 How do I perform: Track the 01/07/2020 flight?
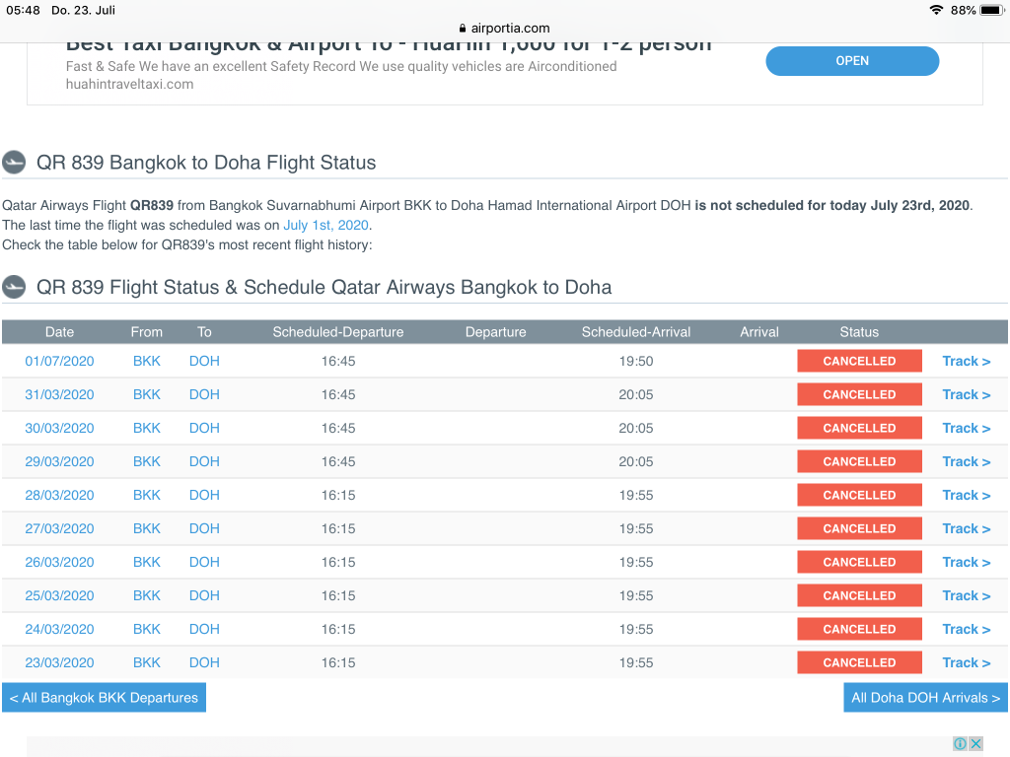click(967, 361)
